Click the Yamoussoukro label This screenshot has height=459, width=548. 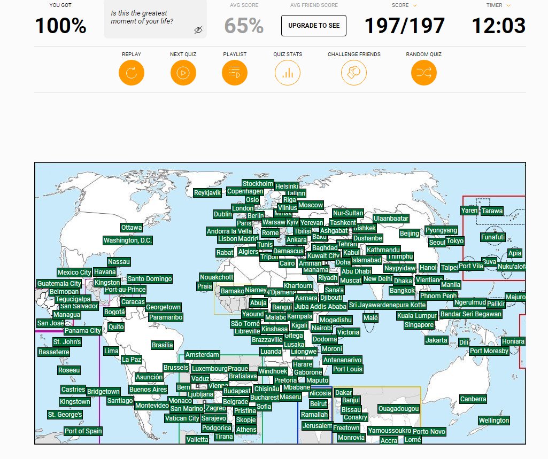[390, 431]
